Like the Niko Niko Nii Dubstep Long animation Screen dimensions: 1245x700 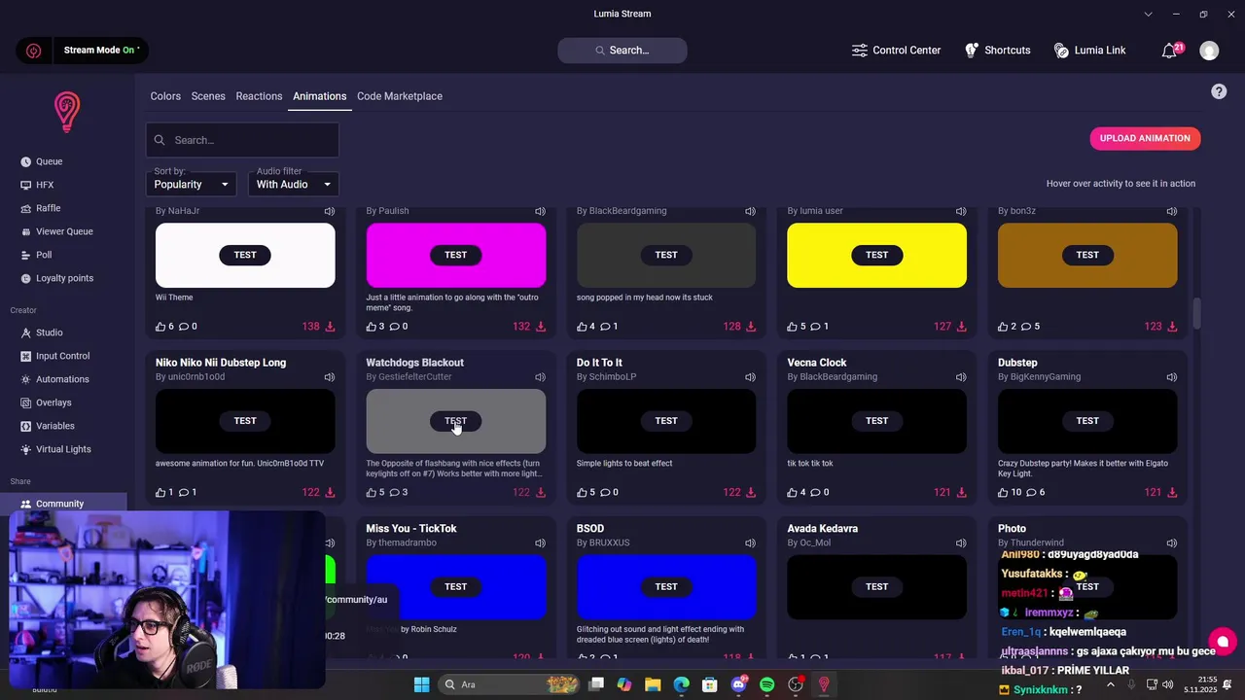[x=160, y=492]
